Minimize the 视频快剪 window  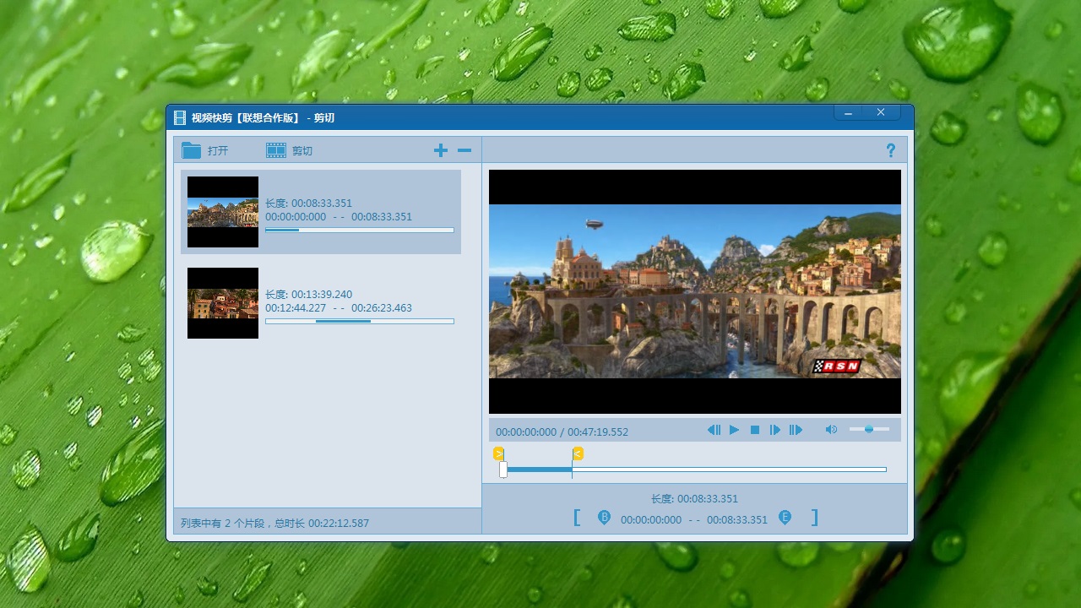[848, 112]
